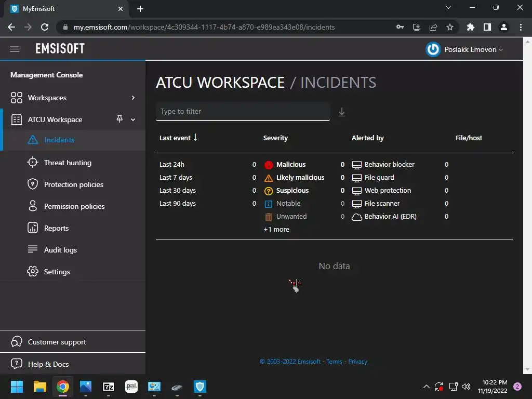The image size is (532, 399).
Task: Click the Threat hunting crosshair icon
Action: point(33,163)
